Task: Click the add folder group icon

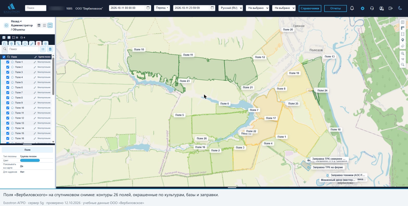Action: 5,44
